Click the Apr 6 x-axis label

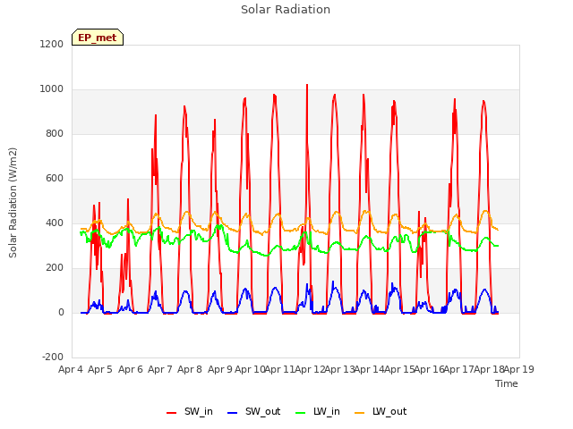pos(131,369)
